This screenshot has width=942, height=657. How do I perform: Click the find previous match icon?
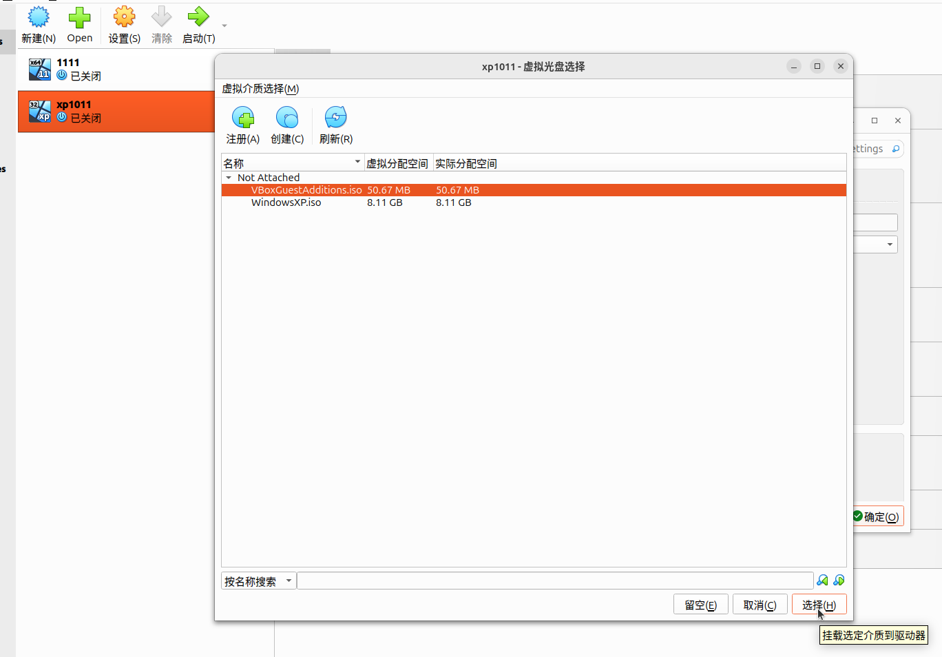coord(823,581)
